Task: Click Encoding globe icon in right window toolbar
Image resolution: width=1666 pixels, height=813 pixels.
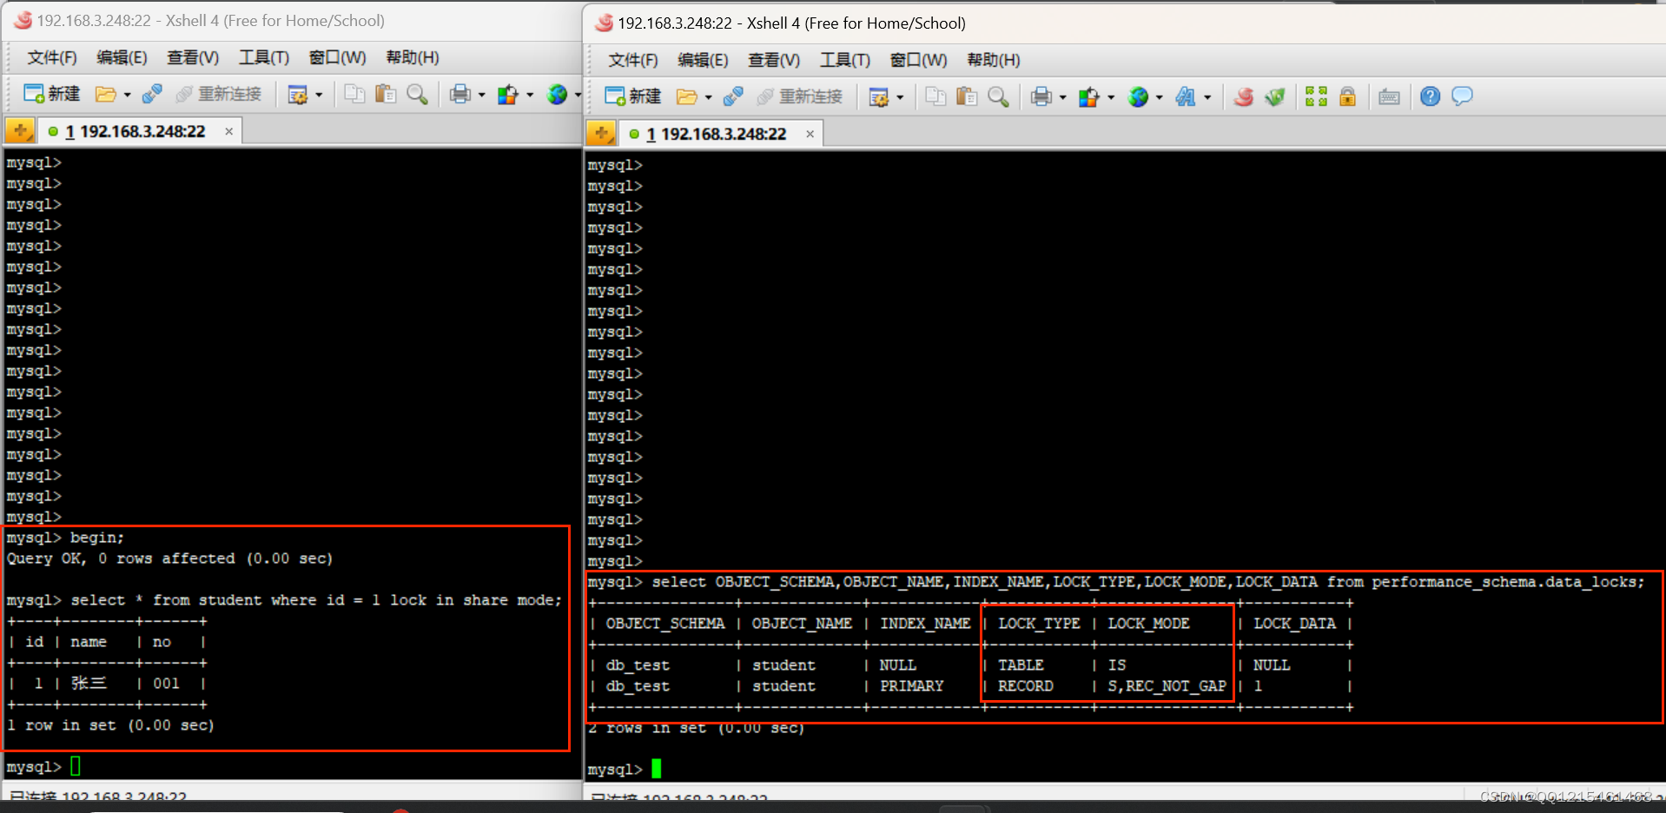Action: pos(1139,96)
